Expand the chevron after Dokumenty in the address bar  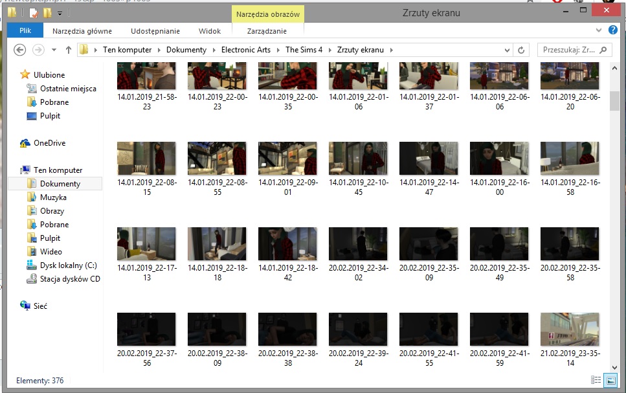(x=214, y=50)
